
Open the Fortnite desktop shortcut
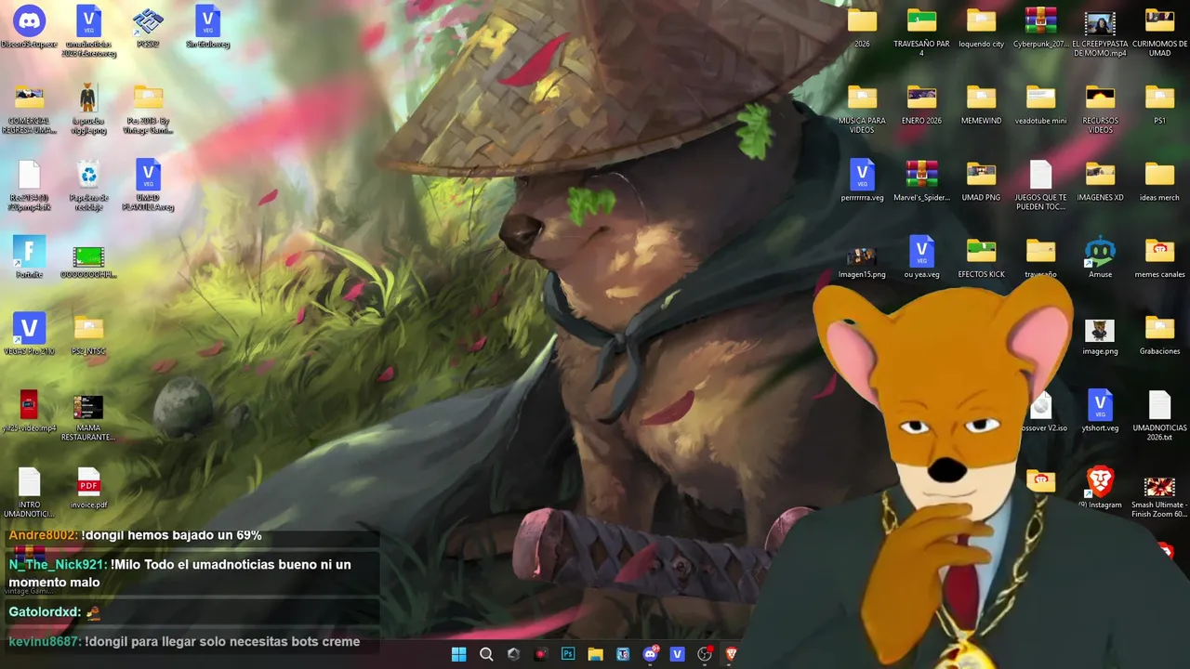tap(30, 257)
